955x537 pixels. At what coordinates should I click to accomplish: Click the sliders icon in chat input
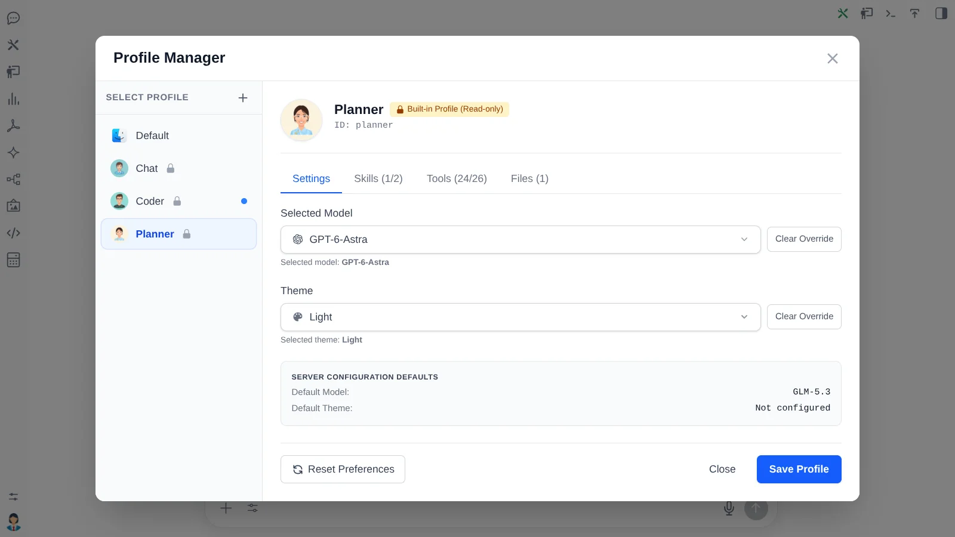(253, 508)
